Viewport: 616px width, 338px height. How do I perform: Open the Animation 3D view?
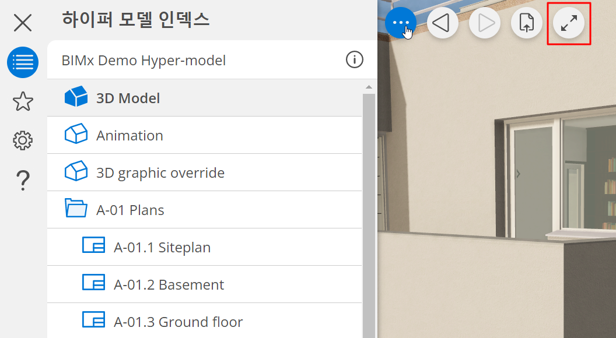[x=129, y=136]
